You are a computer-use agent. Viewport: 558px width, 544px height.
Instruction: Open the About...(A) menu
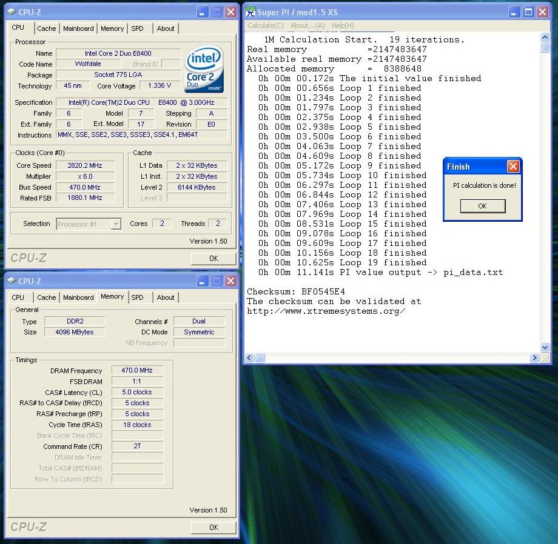pyautogui.click(x=308, y=25)
